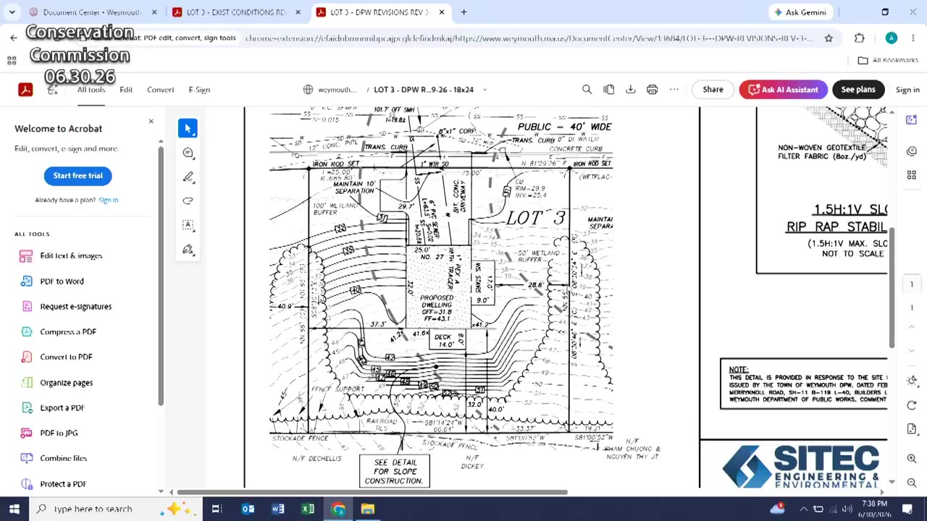Click the document vertical scrollbar
Image resolution: width=927 pixels, height=521 pixels.
892,289
